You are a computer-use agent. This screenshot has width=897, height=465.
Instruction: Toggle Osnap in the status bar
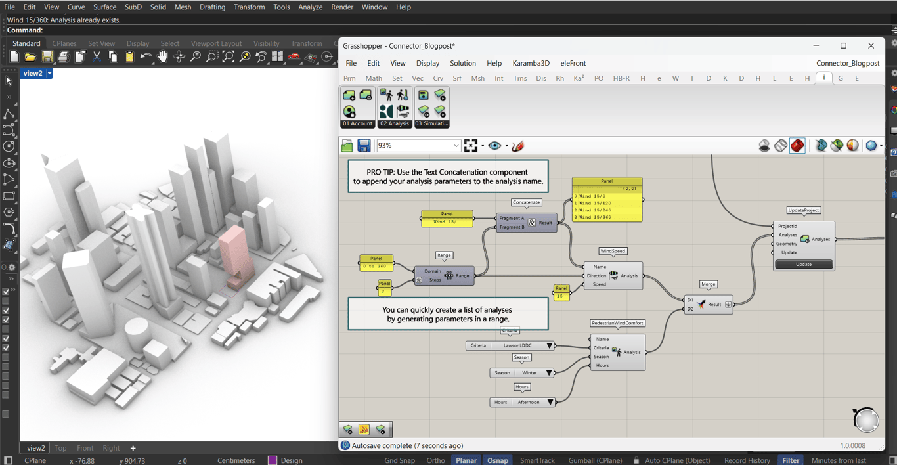pos(497,460)
